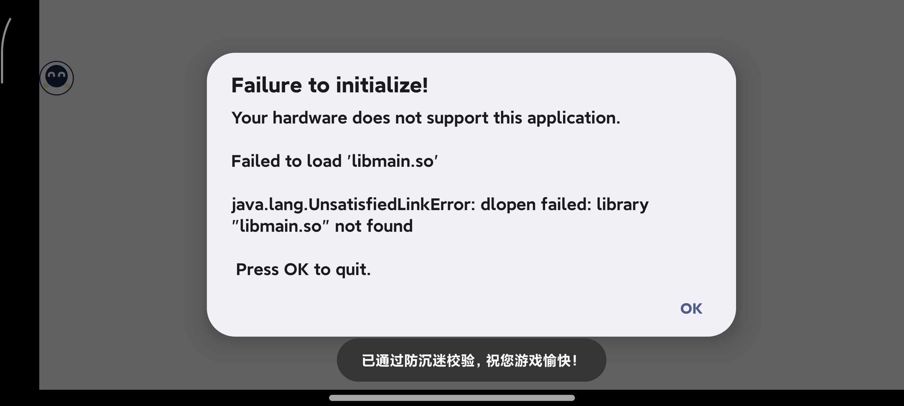Screen dimensions: 904x406
Task: Tap the dimmed background above the error dialog
Action: [x=471, y=26]
